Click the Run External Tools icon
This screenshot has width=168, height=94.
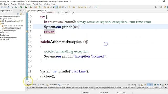pos(31,7)
